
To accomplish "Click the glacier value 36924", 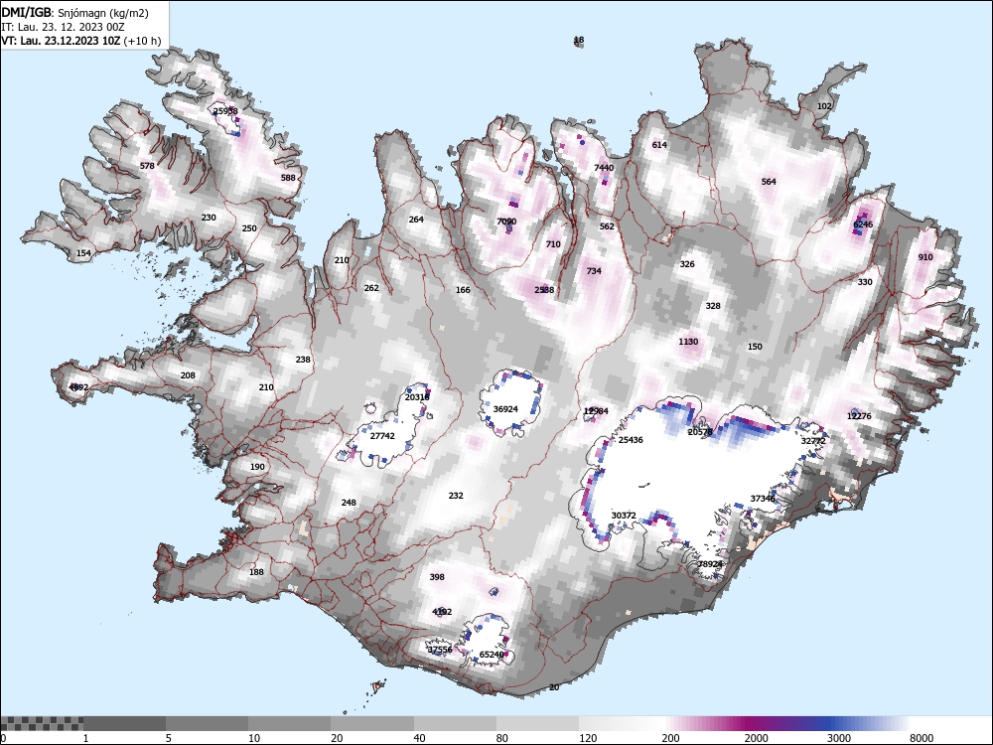I will click(505, 409).
